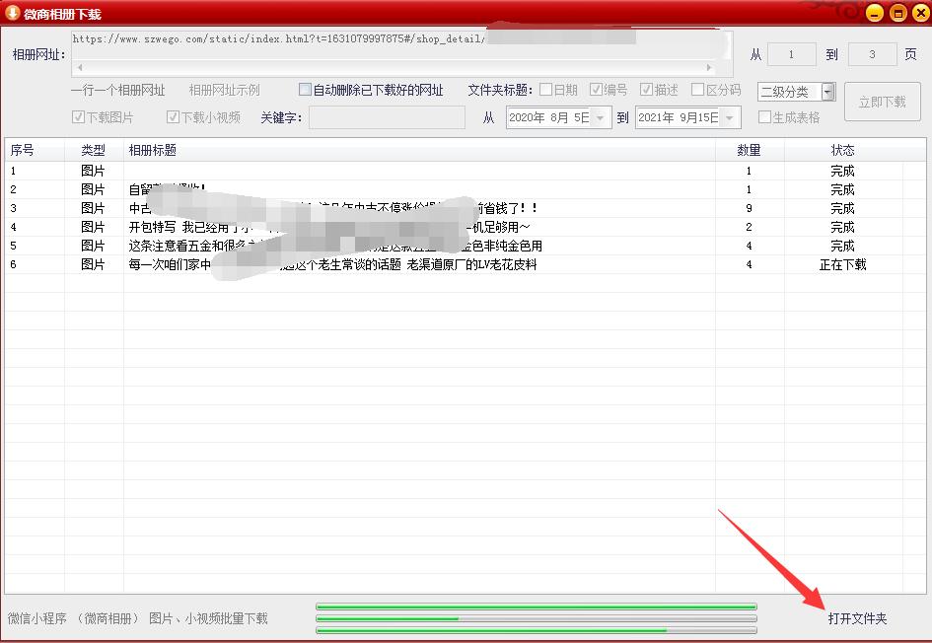Click the app icon in the title bar
The height and width of the screenshot is (643, 932).
coord(10,14)
